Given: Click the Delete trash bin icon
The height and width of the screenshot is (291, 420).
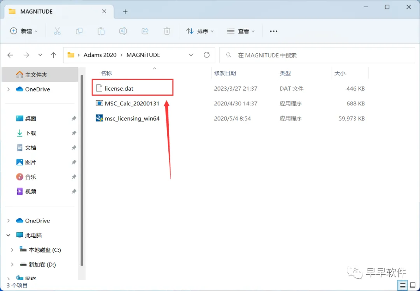Looking at the screenshot, I should click(166, 31).
